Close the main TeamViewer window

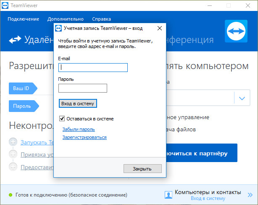pyautogui.click(x=248, y=5)
